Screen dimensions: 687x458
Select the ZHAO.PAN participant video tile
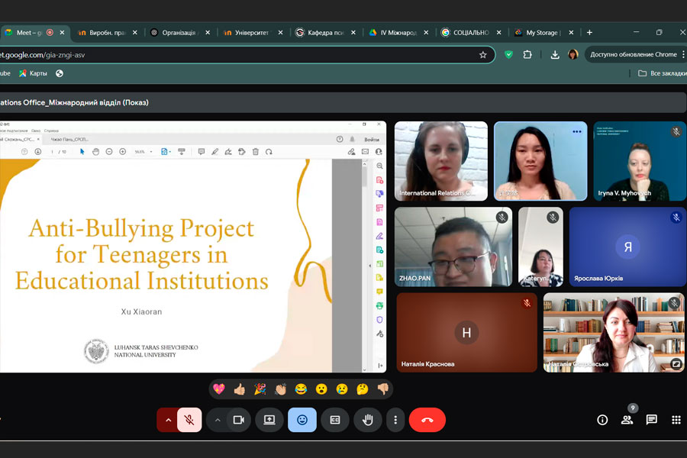(453, 247)
